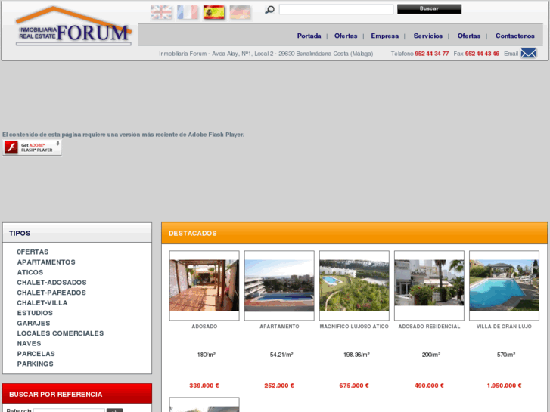Select 0FERTAS in the Tipos list
This screenshot has height=412, width=550.
pos(33,252)
